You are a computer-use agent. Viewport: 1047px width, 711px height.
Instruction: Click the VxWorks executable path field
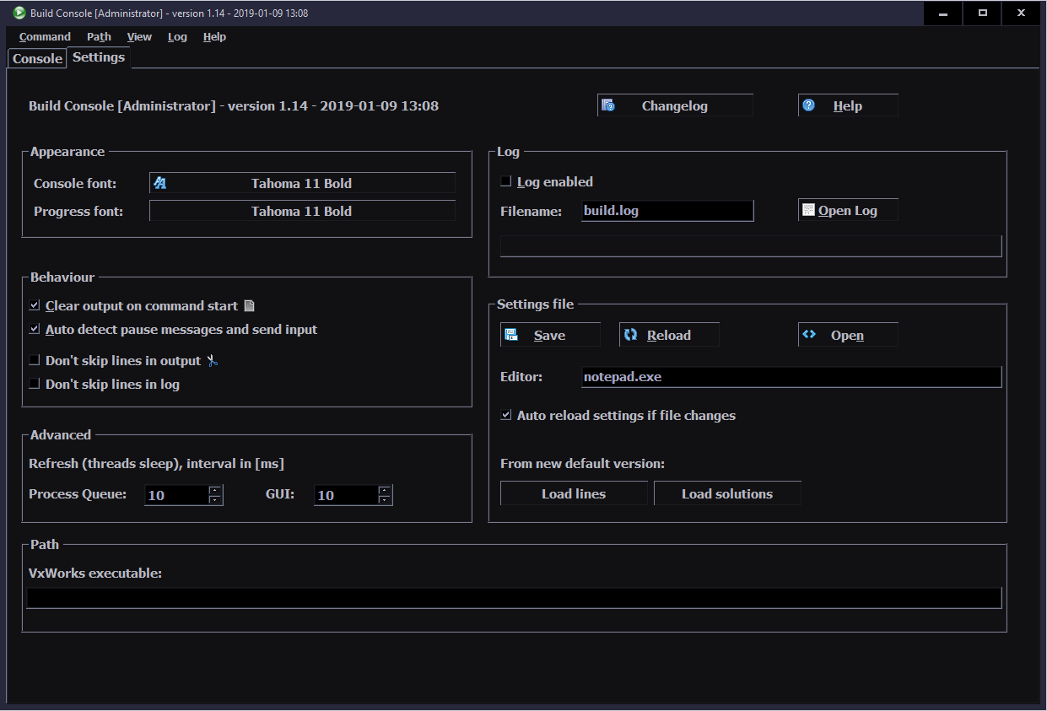click(514, 598)
